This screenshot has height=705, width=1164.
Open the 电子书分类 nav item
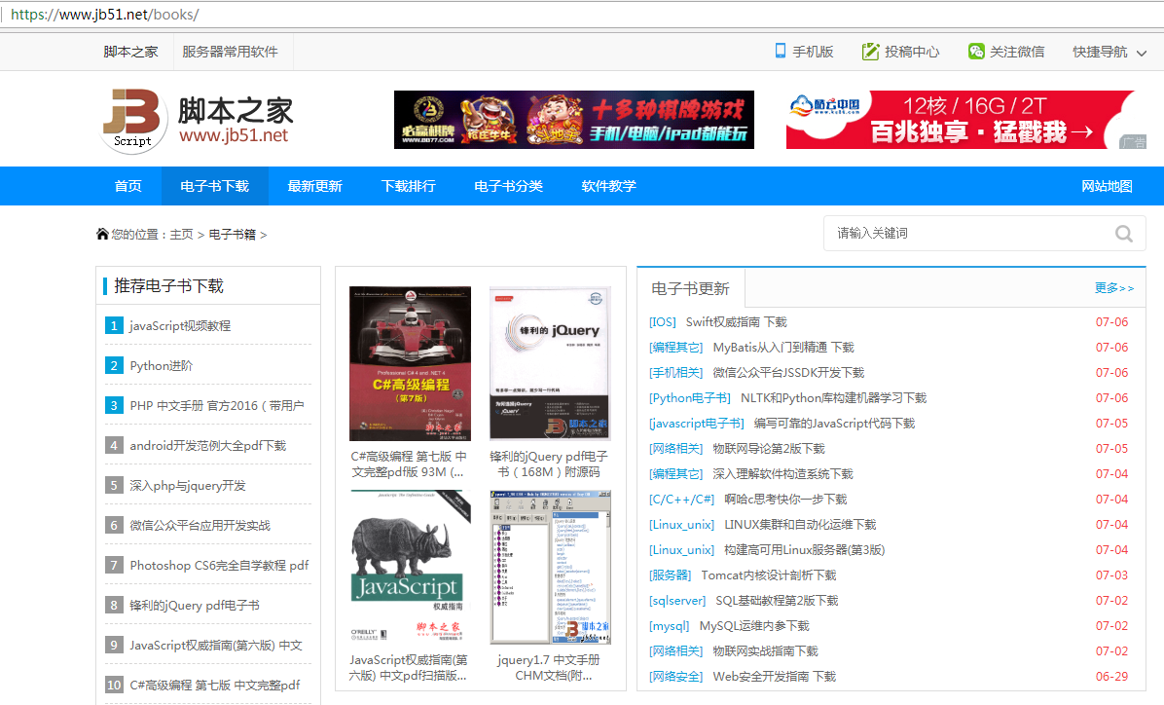pos(508,186)
